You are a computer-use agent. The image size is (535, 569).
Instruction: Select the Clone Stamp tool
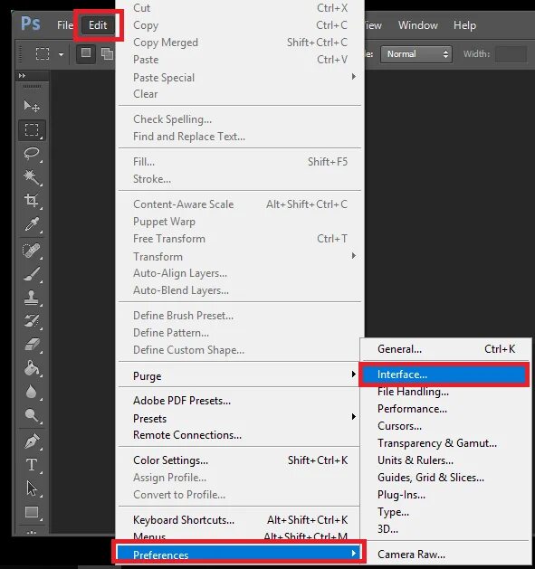pyautogui.click(x=32, y=298)
